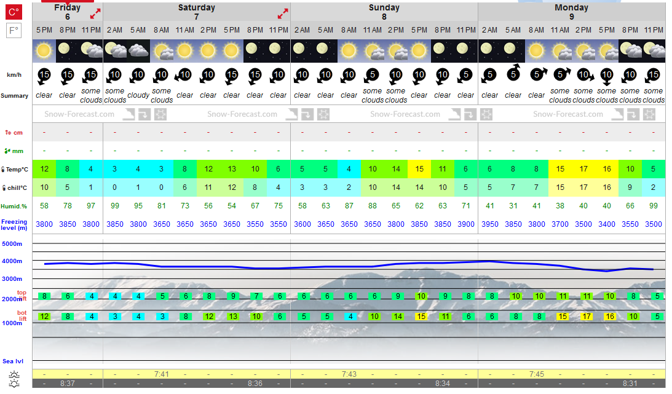Click the sunrise icon at bottom left
Viewport: 672px width, 394px height.
click(14, 374)
